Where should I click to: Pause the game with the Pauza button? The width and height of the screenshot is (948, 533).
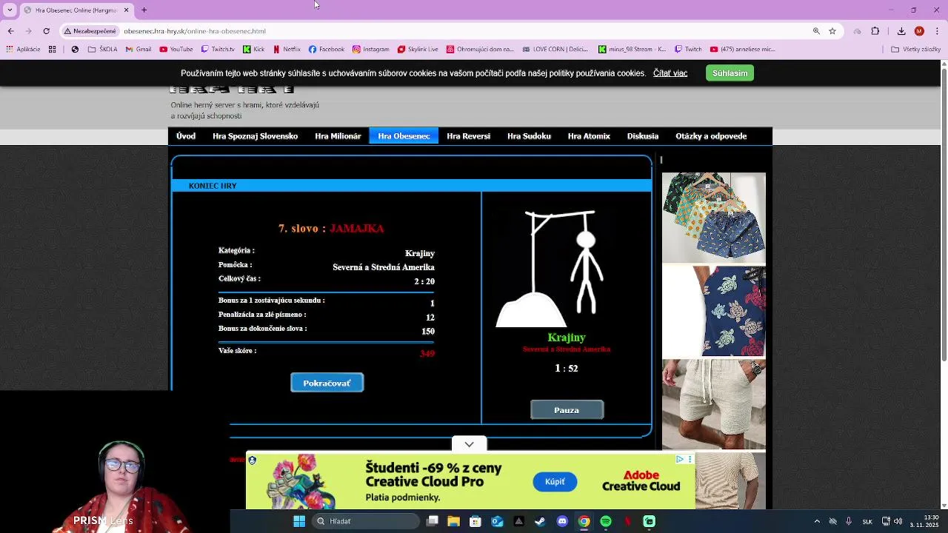pyautogui.click(x=567, y=410)
